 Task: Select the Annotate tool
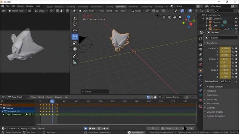[x=75, y=56]
